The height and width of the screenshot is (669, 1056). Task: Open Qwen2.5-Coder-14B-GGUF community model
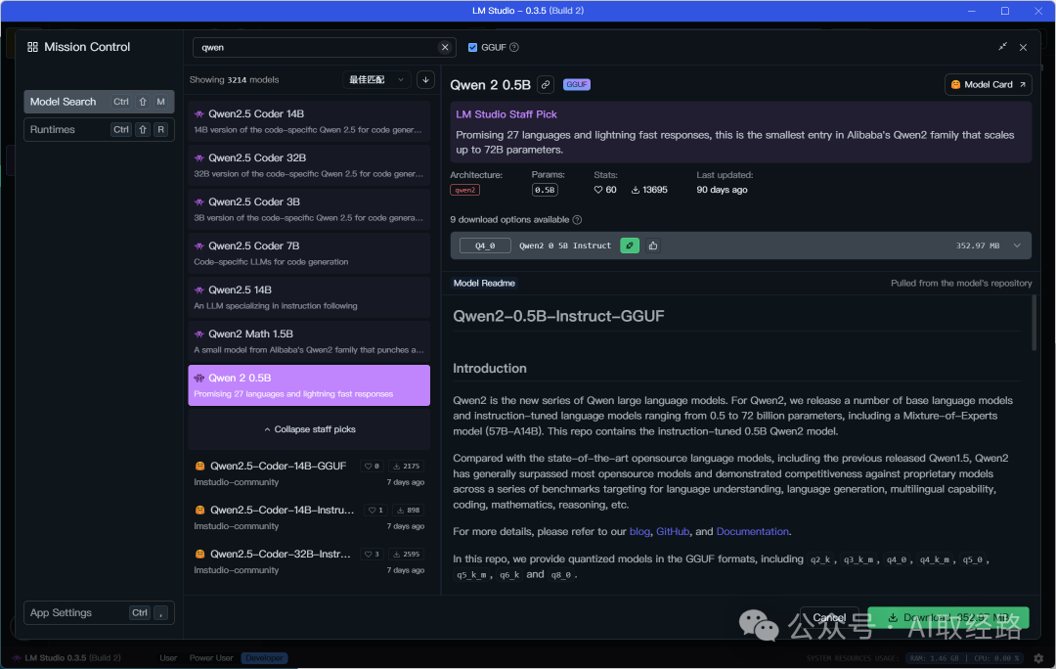(x=308, y=473)
